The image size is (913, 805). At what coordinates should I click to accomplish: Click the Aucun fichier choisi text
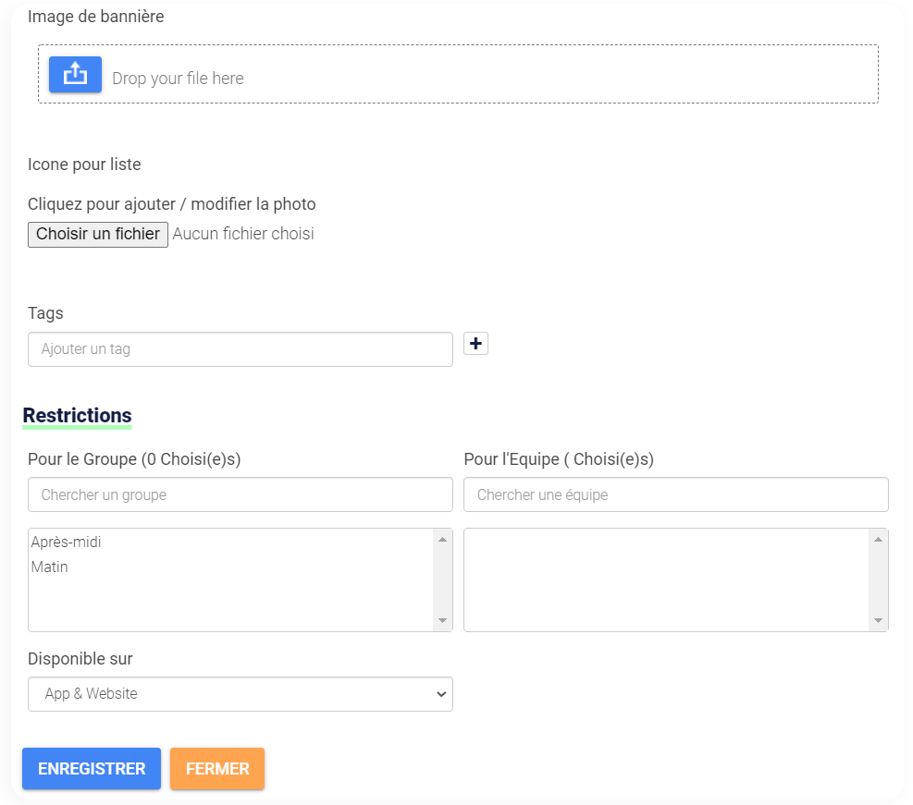tap(243, 234)
